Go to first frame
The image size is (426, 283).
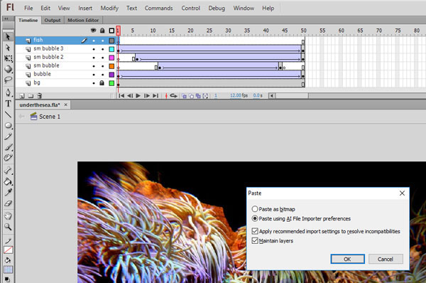click(121, 96)
